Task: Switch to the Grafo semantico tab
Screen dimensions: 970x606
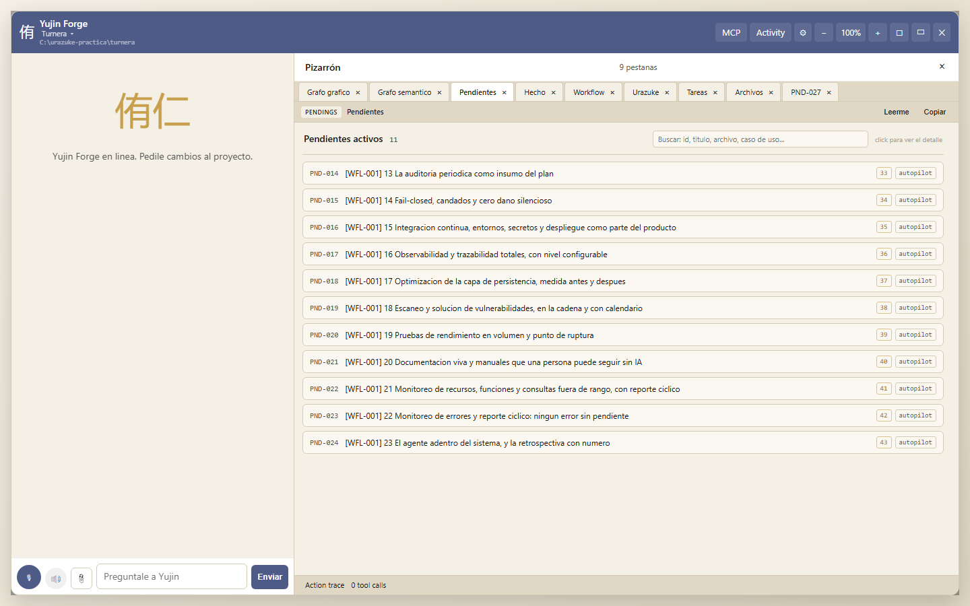Action: (405, 92)
